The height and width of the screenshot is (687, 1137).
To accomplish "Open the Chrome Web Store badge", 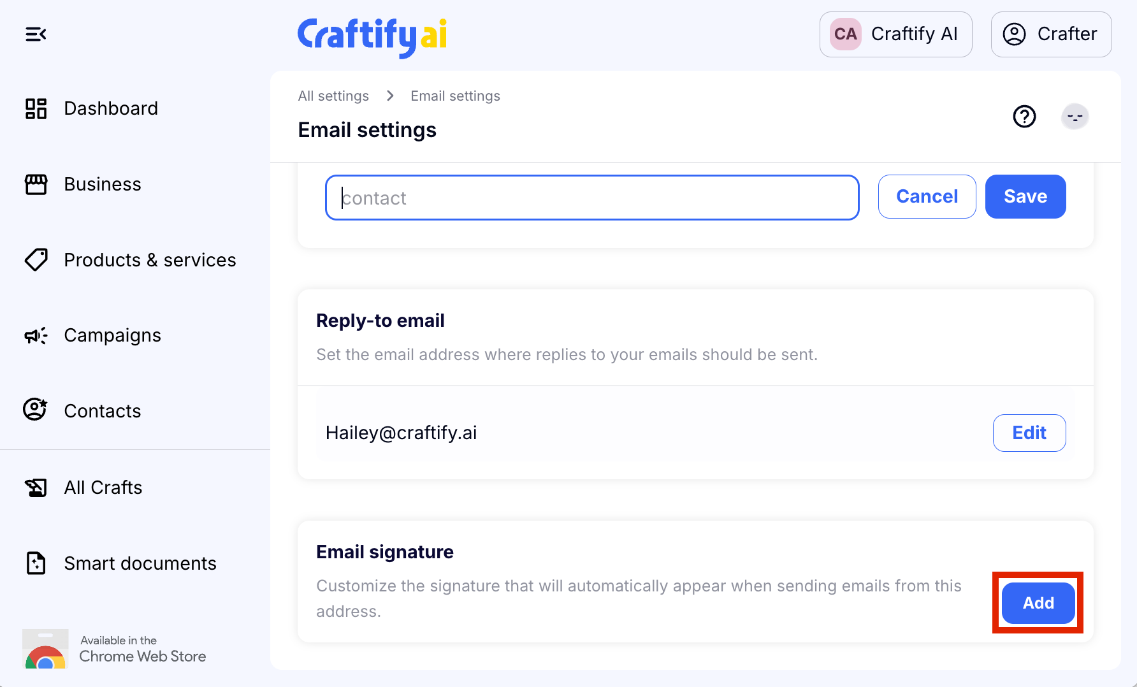I will (115, 649).
